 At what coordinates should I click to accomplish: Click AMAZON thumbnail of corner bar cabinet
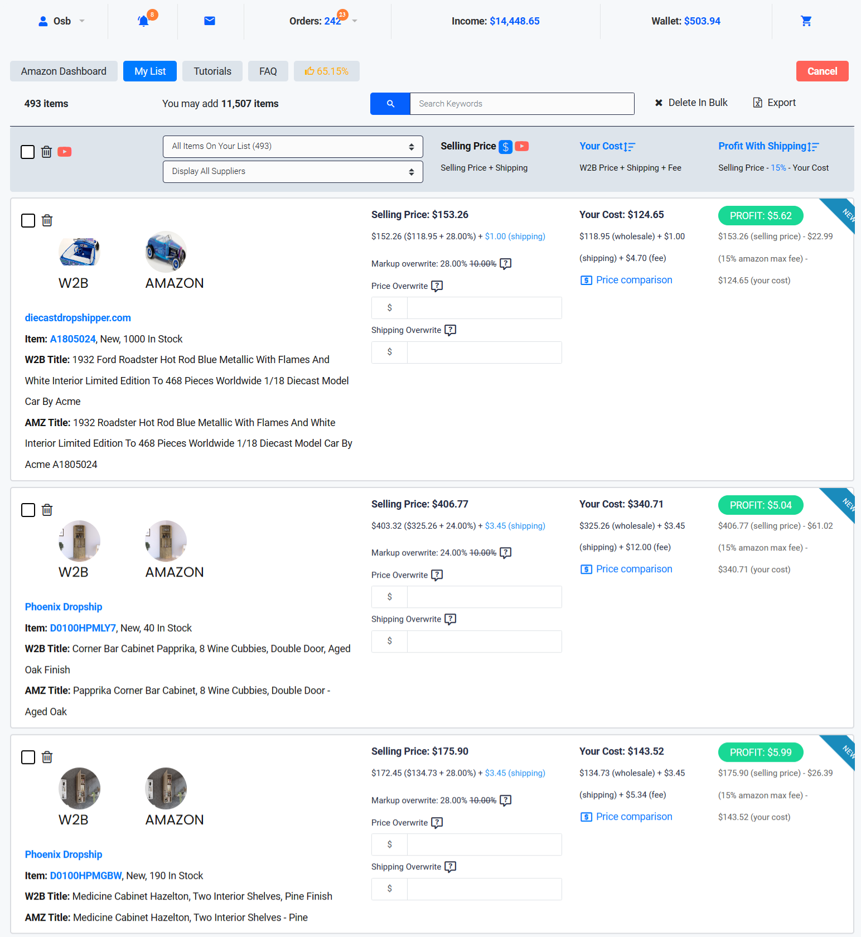[x=166, y=541]
